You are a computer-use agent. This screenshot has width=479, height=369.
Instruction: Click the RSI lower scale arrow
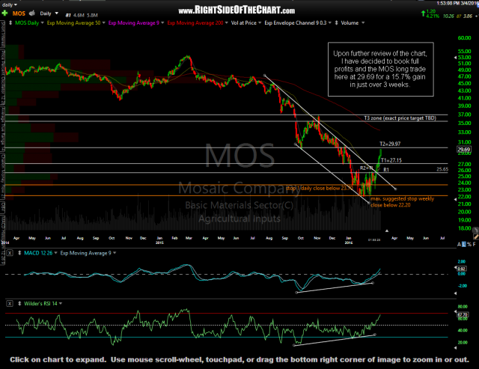tap(455, 347)
